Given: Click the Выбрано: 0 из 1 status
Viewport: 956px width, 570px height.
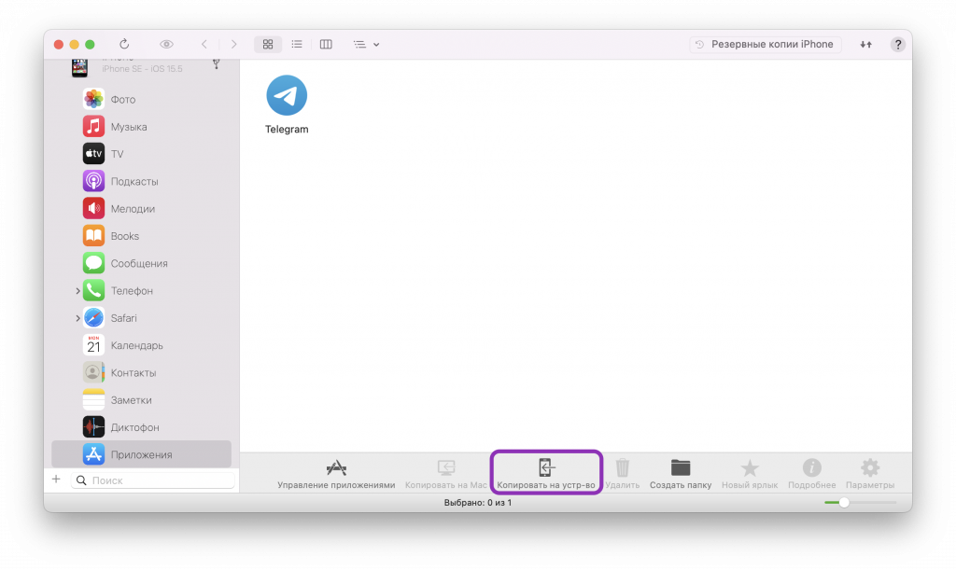Looking at the screenshot, I should (x=478, y=503).
